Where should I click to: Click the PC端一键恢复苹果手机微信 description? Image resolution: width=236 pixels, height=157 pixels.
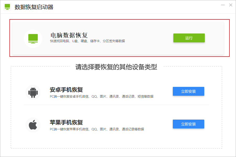tap(97, 129)
